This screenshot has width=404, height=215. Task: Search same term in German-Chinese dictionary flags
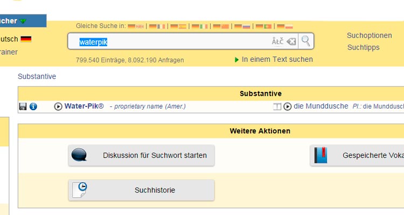click(x=221, y=26)
